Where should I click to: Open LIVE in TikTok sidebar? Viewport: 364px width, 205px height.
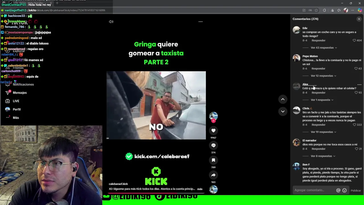click(x=16, y=101)
